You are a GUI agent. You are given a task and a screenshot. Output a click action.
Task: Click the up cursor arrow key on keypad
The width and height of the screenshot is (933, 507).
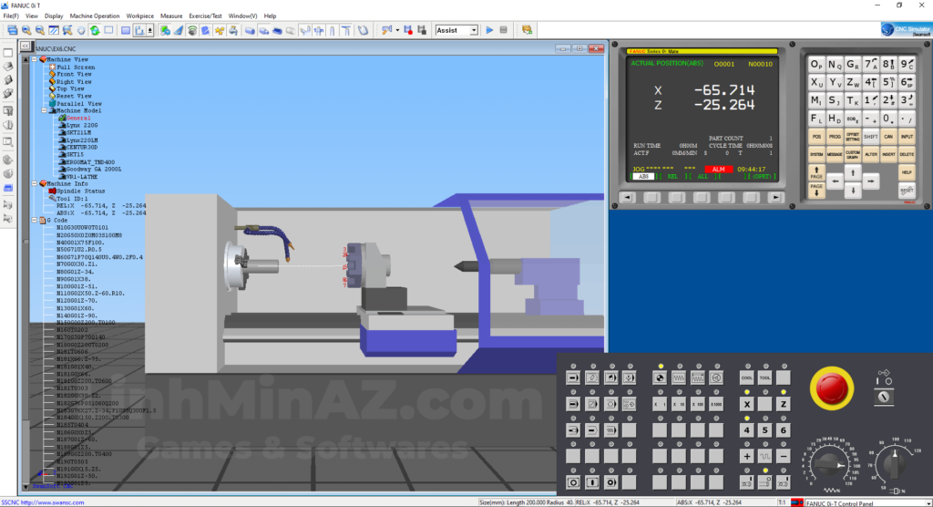(853, 172)
